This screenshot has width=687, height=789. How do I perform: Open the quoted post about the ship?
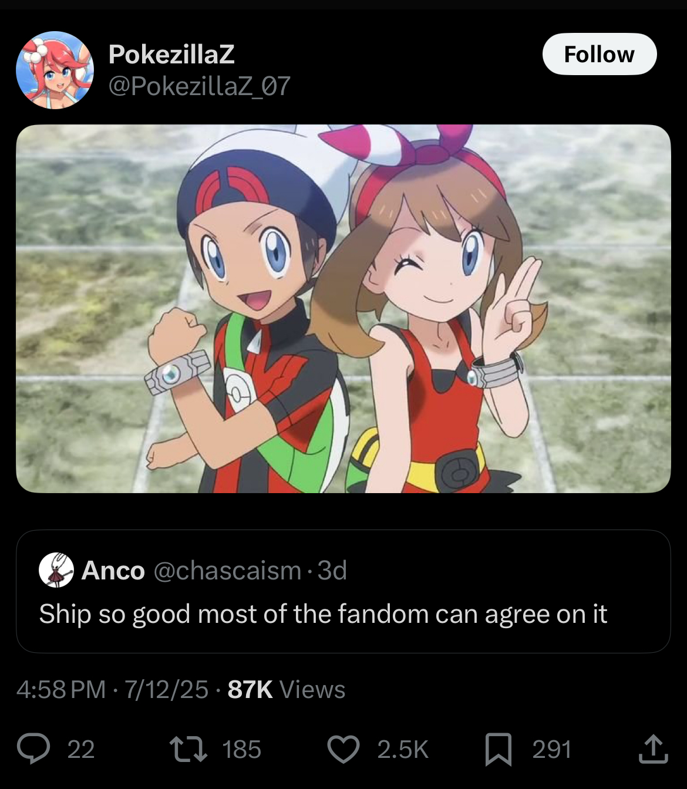coord(343,592)
